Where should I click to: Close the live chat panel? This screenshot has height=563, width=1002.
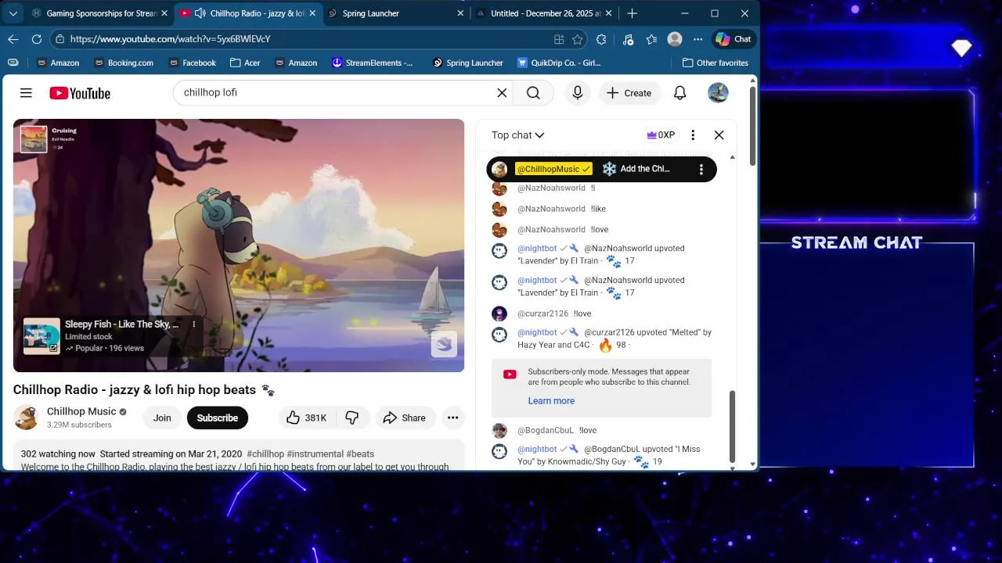(x=719, y=134)
